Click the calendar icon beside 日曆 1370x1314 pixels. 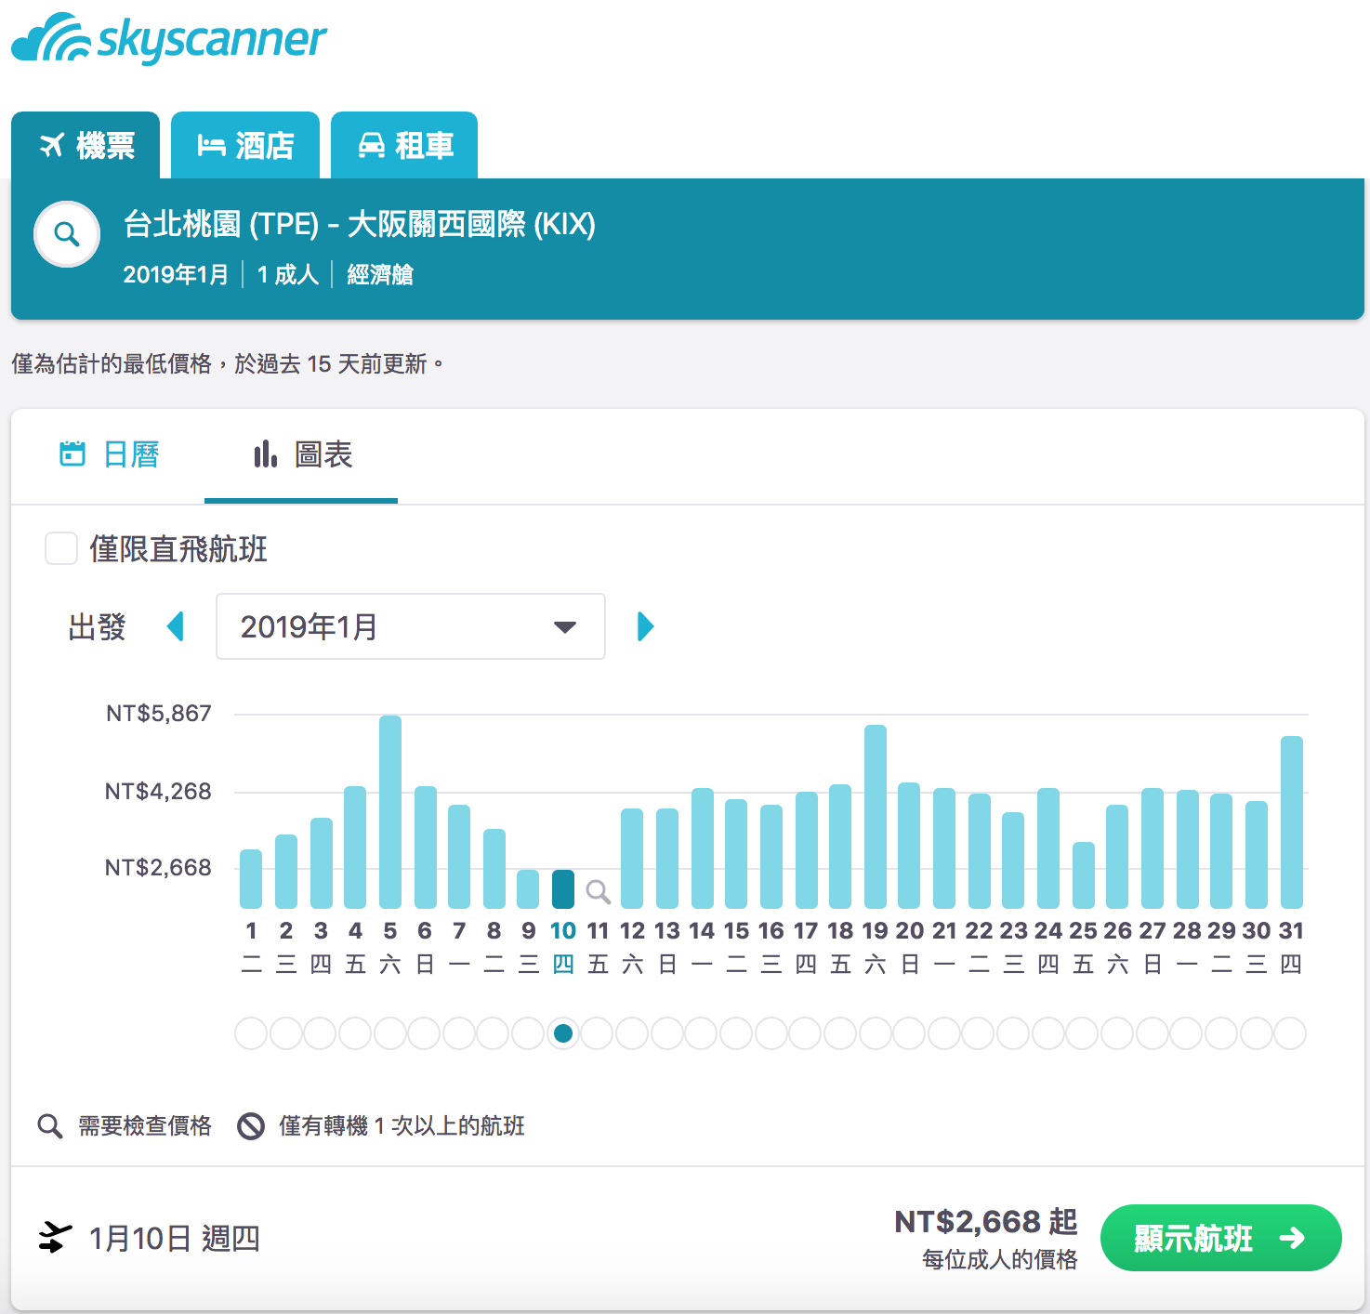pos(72,453)
